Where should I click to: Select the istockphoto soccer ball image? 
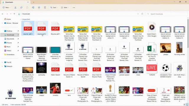[x=165, y=70]
